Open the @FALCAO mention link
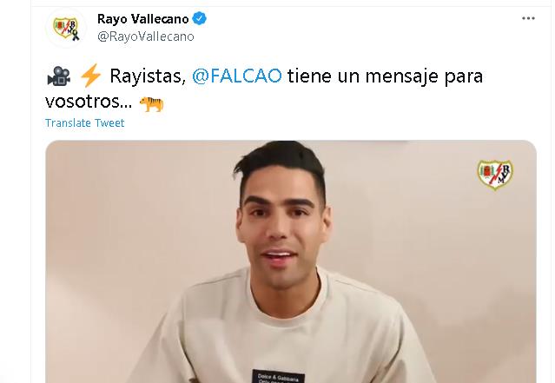The width and height of the screenshot is (555, 383). click(x=237, y=76)
